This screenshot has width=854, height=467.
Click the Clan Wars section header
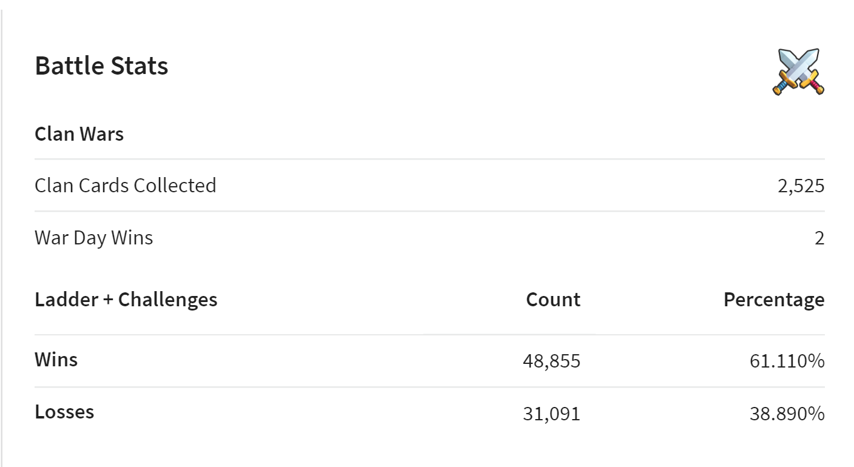79,133
